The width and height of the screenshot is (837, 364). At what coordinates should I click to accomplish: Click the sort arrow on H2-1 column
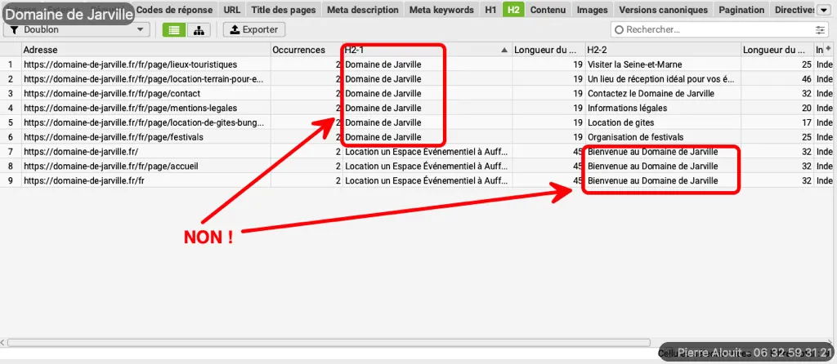[504, 50]
